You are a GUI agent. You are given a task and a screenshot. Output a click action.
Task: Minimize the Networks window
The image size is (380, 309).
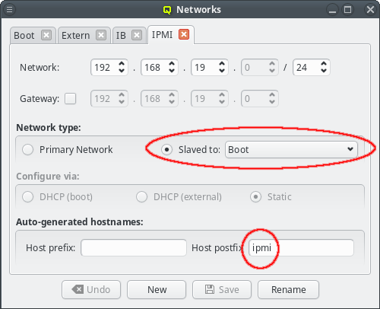click(x=332, y=10)
